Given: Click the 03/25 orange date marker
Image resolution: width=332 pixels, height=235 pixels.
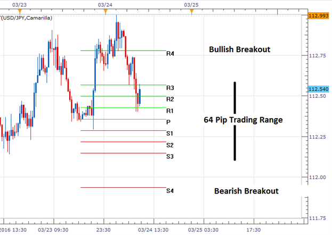Looking at the screenshot, I should [192, 11].
